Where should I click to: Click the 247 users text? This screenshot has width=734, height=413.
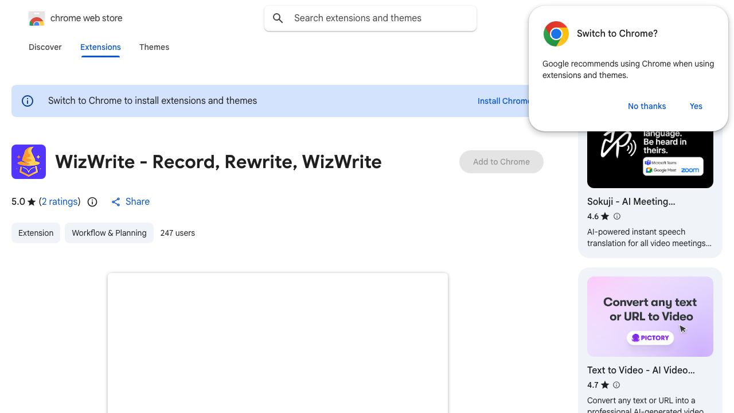point(178,233)
